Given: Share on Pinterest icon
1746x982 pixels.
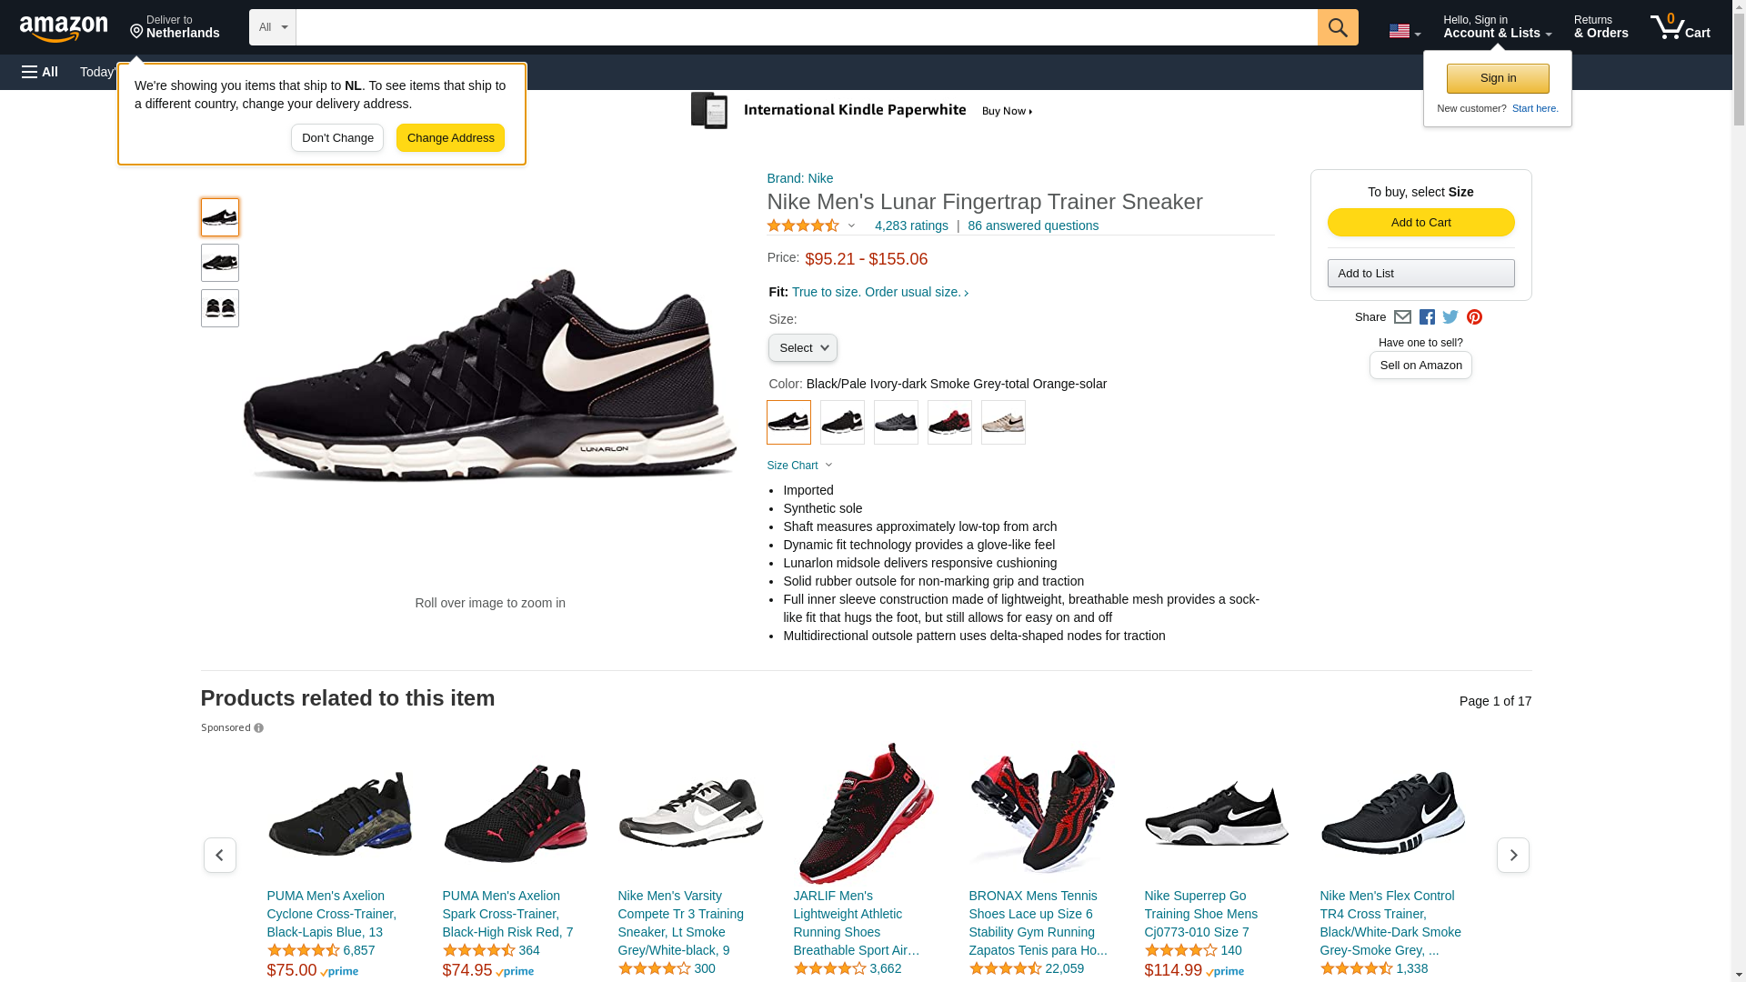Looking at the screenshot, I should (1474, 317).
